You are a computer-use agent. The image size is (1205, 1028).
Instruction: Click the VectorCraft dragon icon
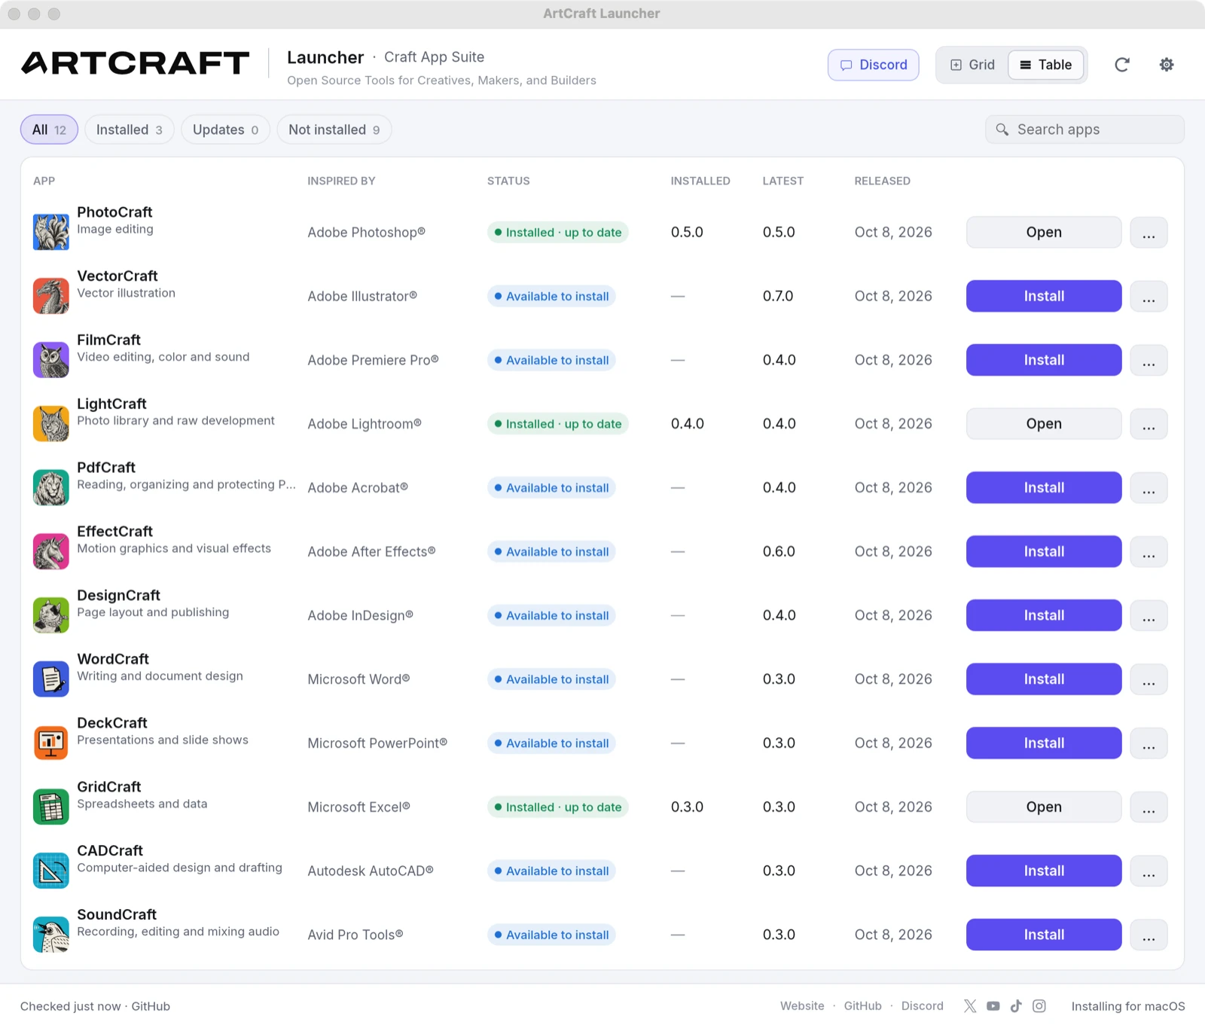click(x=51, y=296)
